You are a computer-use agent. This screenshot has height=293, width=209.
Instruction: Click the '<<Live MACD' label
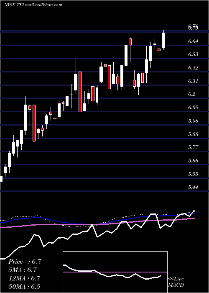tap(176, 282)
